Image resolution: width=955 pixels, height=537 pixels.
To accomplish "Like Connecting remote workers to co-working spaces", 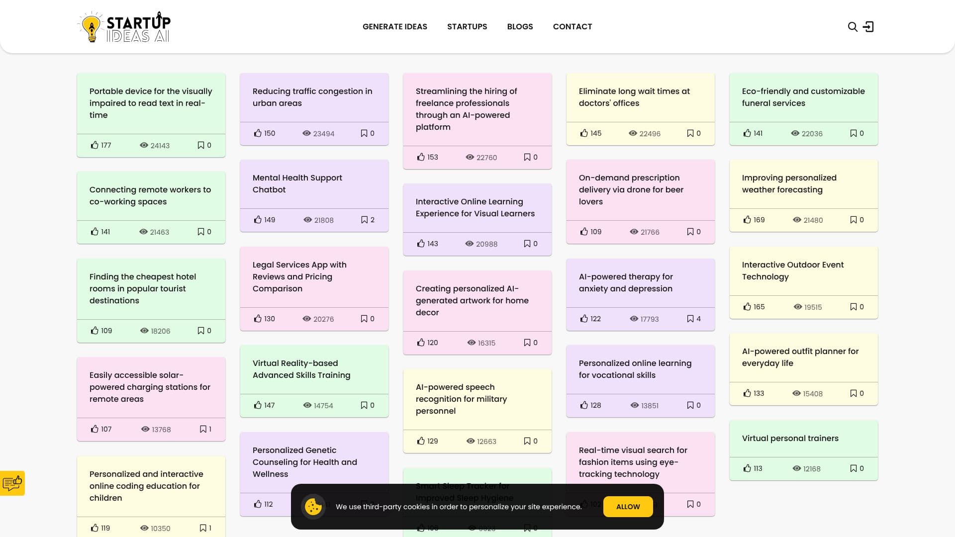I will (95, 232).
